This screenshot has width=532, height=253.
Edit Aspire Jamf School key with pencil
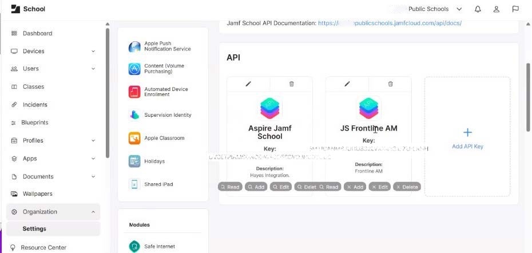click(248, 84)
